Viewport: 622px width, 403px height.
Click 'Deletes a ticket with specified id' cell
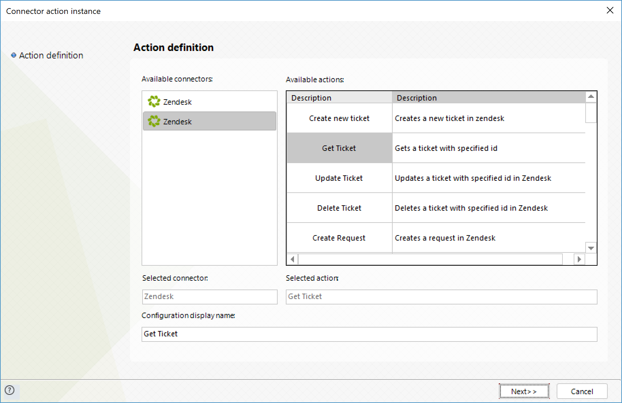tap(489, 208)
